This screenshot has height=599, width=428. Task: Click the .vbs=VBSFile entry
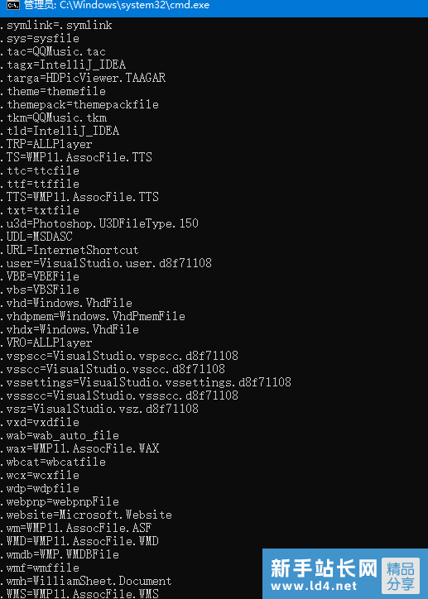click(x=40, y=290)
